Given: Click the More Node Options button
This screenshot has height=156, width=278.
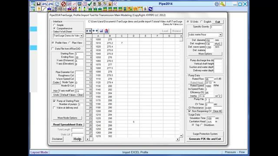Looking at the screenshot, I should click(x=67, y=118).
